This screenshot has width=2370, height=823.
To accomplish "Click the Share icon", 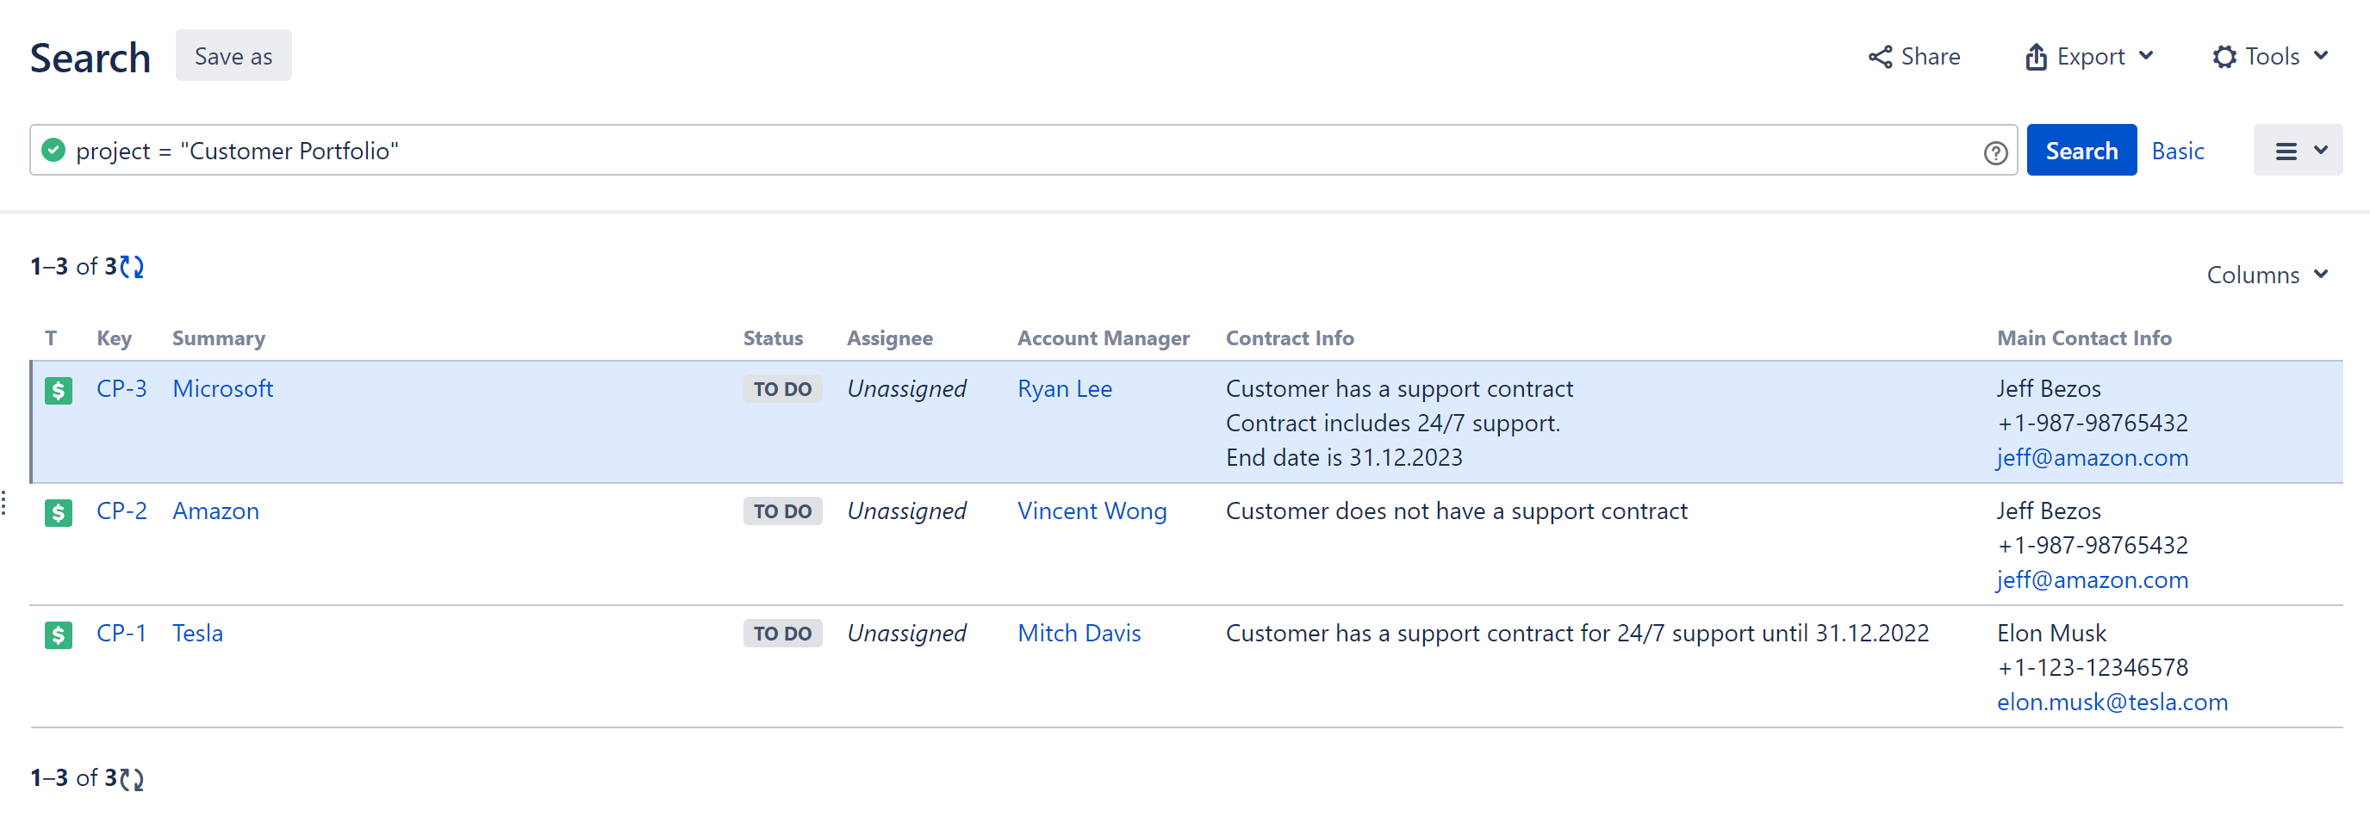I will point(1882,55).
